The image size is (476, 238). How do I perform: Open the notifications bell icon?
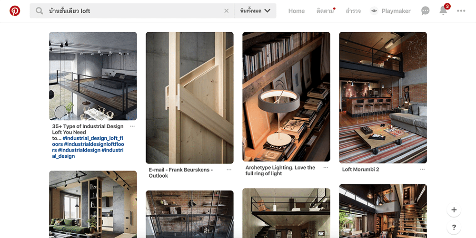[443, 11]
